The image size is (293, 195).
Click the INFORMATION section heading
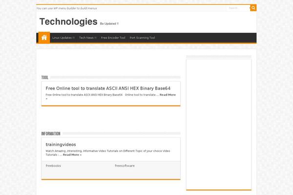coord(51,134)
